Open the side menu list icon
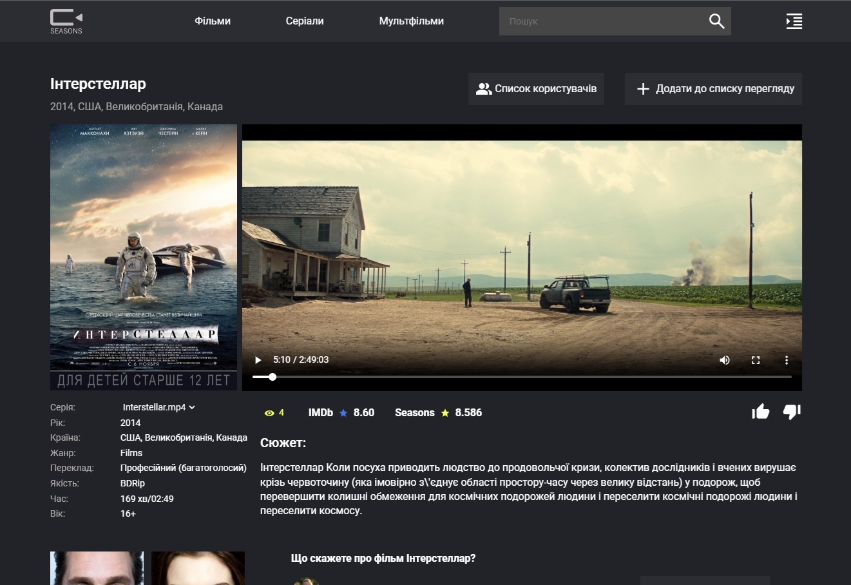The height and width of the screenshot is (585, 851). coord(794,21)
